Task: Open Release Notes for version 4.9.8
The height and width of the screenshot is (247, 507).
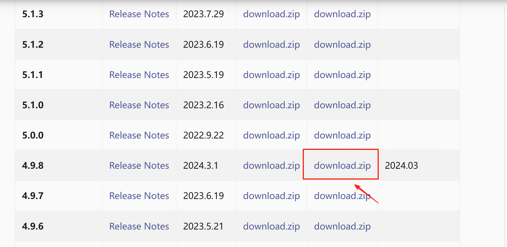Action: (139, 165)
